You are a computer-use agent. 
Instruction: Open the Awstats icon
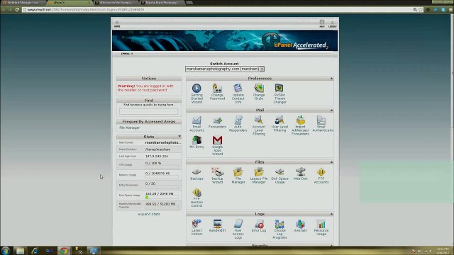click(300, 224)
